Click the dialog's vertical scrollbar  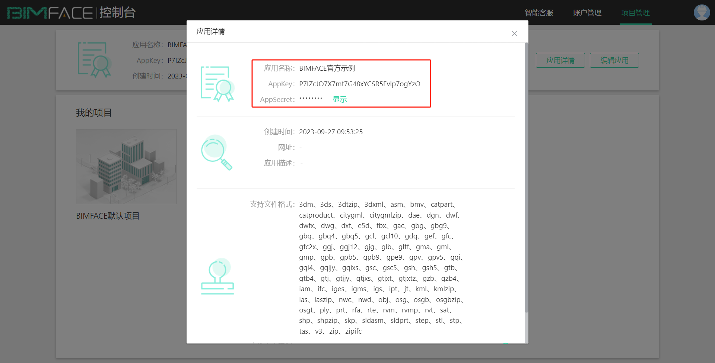(526, 179)
